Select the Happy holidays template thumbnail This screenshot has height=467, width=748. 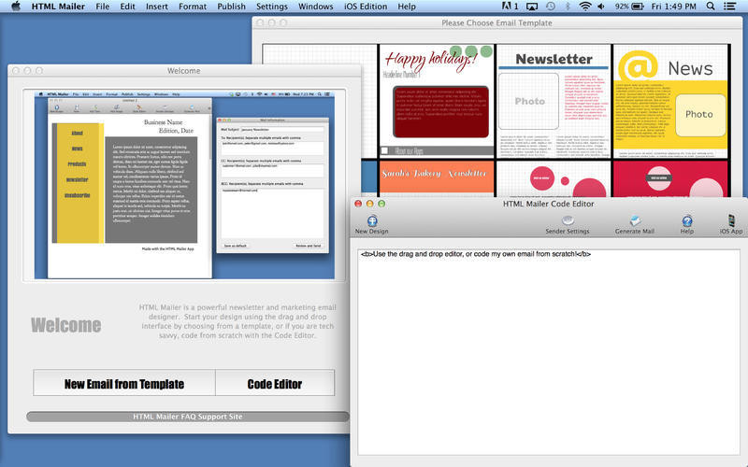(x=437, y=101)
